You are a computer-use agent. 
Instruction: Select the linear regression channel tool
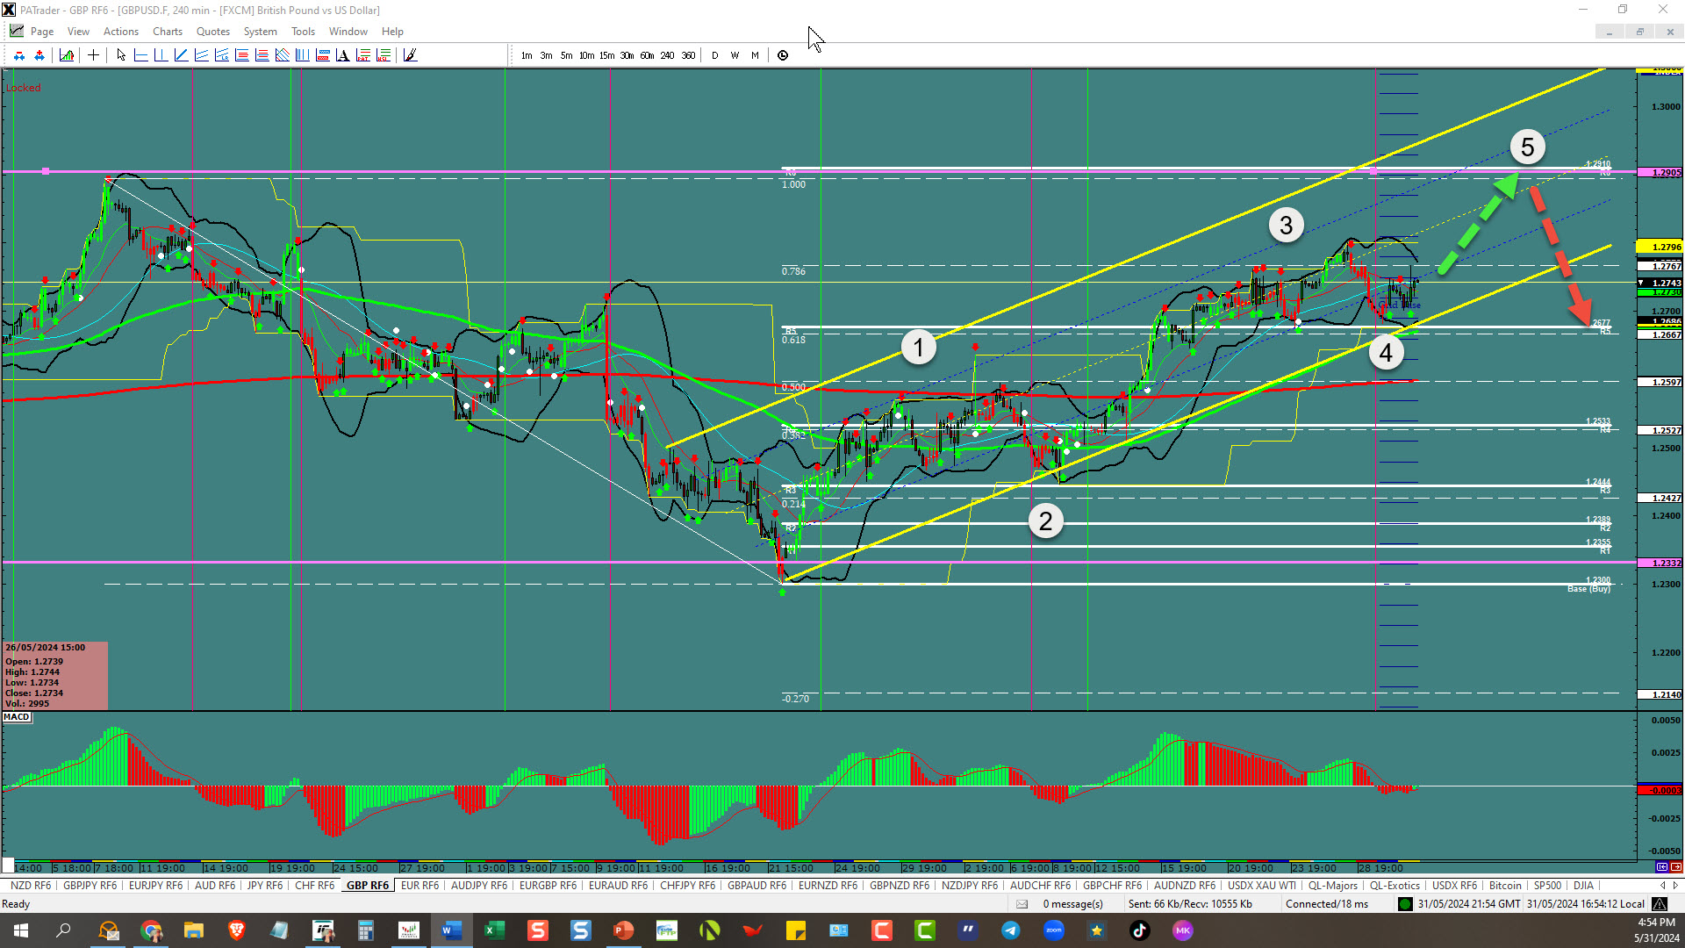[222, 55]
